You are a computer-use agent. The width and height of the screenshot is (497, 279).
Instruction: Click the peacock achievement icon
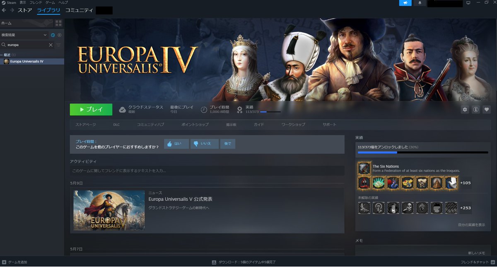pos(393,183)
